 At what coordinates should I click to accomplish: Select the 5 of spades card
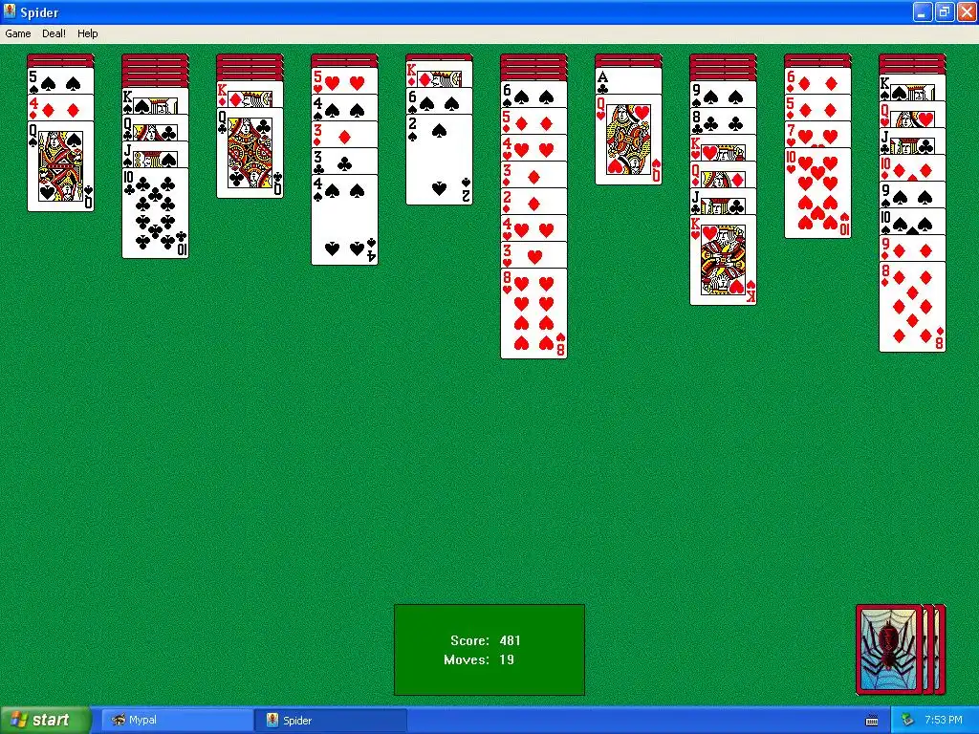click(60, 81)
